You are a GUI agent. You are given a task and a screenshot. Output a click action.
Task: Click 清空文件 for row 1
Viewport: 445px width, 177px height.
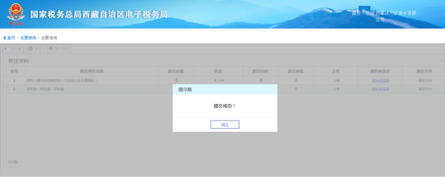click(425, 80)
